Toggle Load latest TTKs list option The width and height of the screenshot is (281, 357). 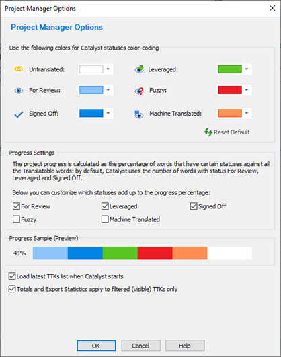12,276
